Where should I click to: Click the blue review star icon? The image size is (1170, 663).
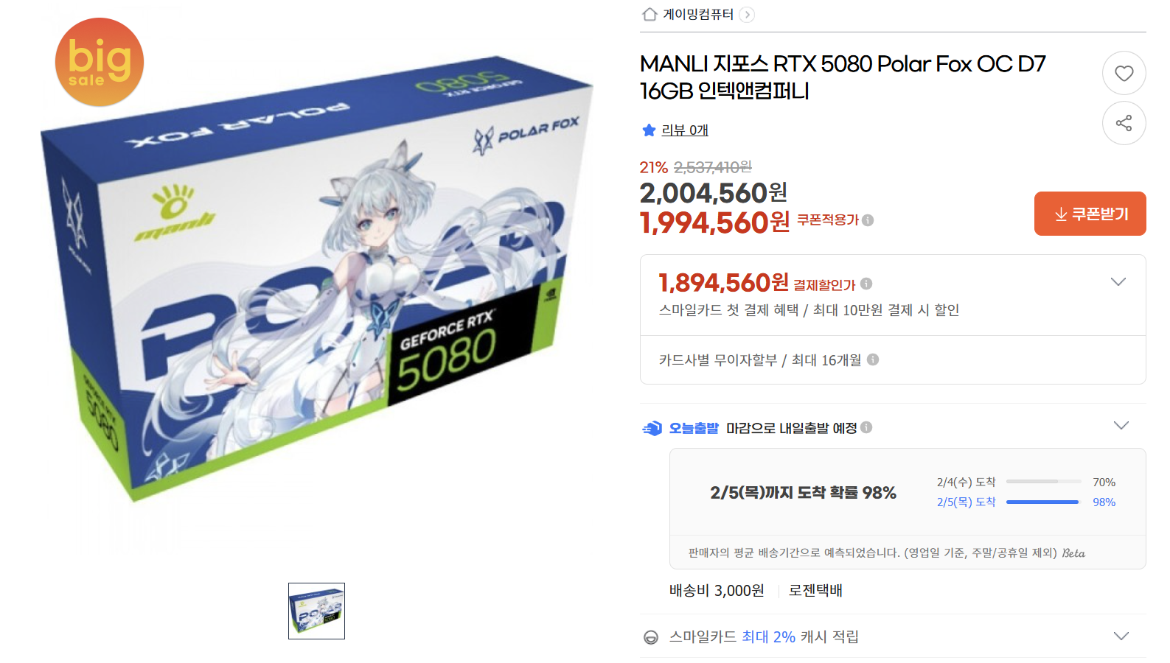pyautogui.click(x=649, y=130)
